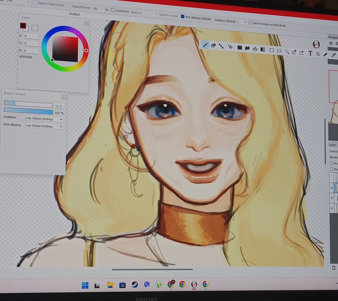Click the Specify Center button

[x=169, y=15]
